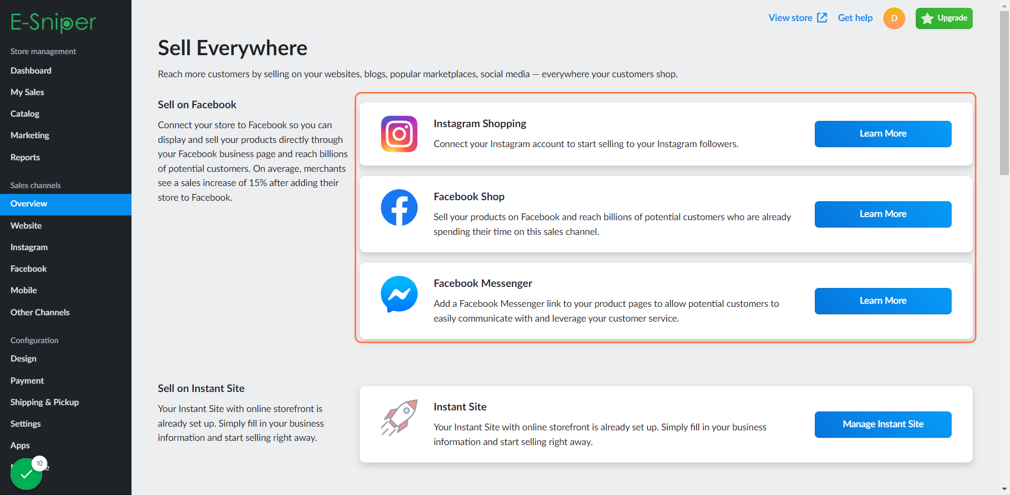The width and height of the screenshot is (1010, 495).
Task: Click the E-Sniper logo
Action: click(x=53, y=22)
